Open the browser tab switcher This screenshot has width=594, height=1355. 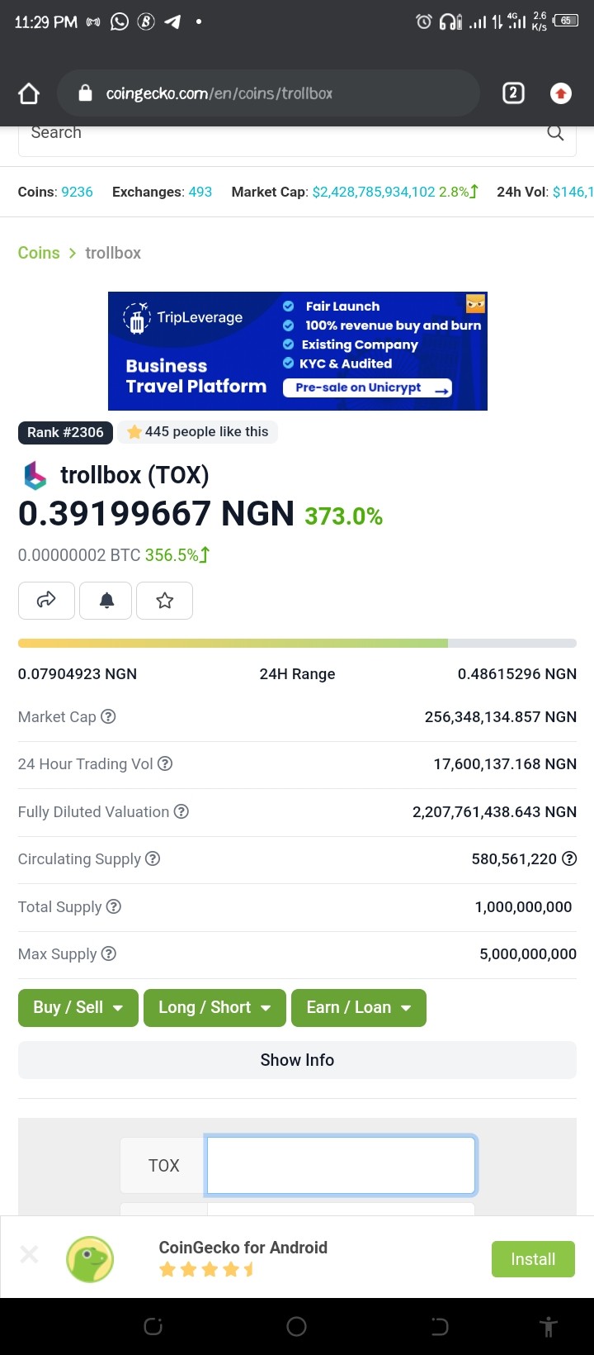coord(513,93)
